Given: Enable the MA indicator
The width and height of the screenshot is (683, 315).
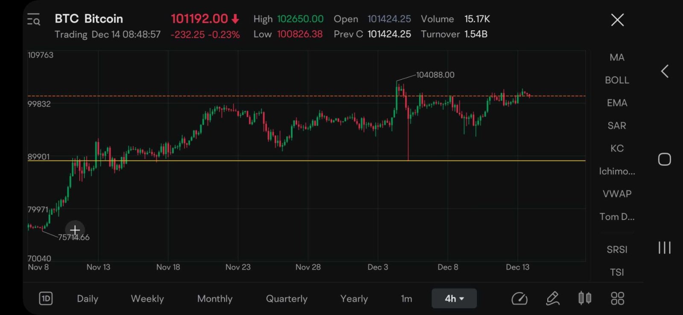Looking at the screenshot, I should coord(617,57).
